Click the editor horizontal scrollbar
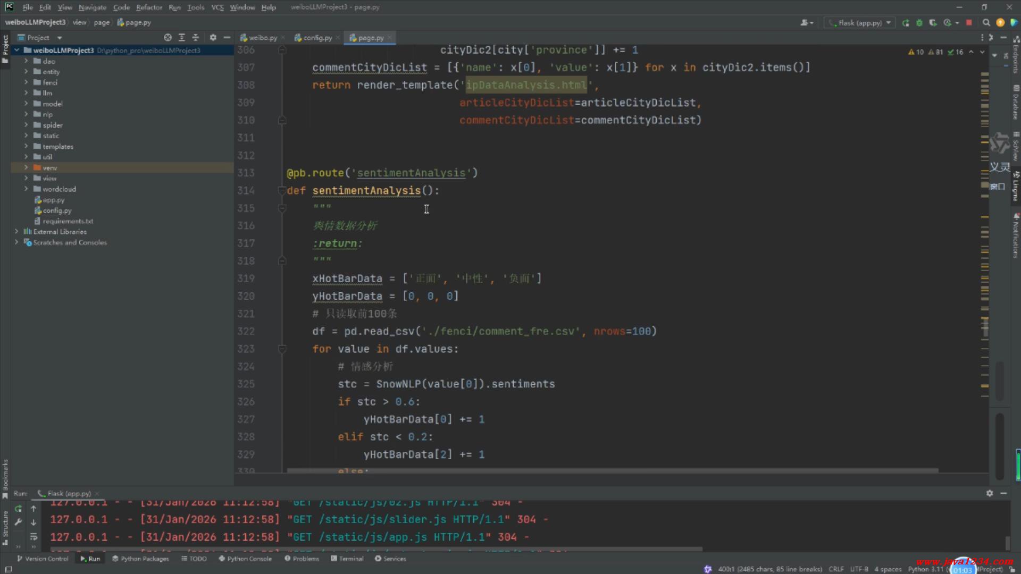 pos(612,470)
